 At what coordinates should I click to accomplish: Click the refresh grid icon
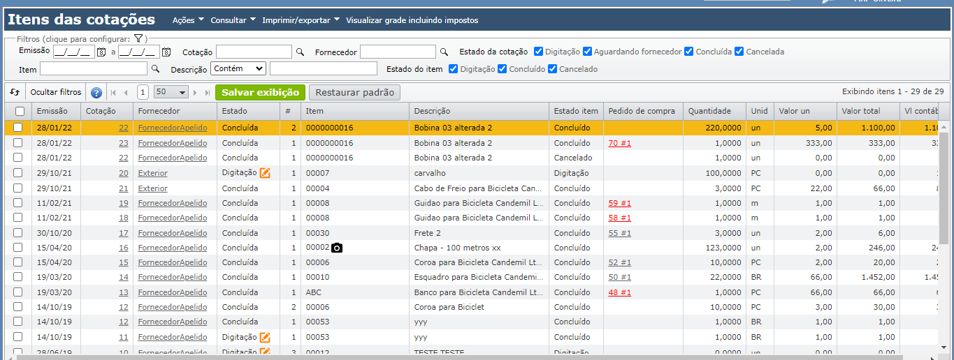15,92
